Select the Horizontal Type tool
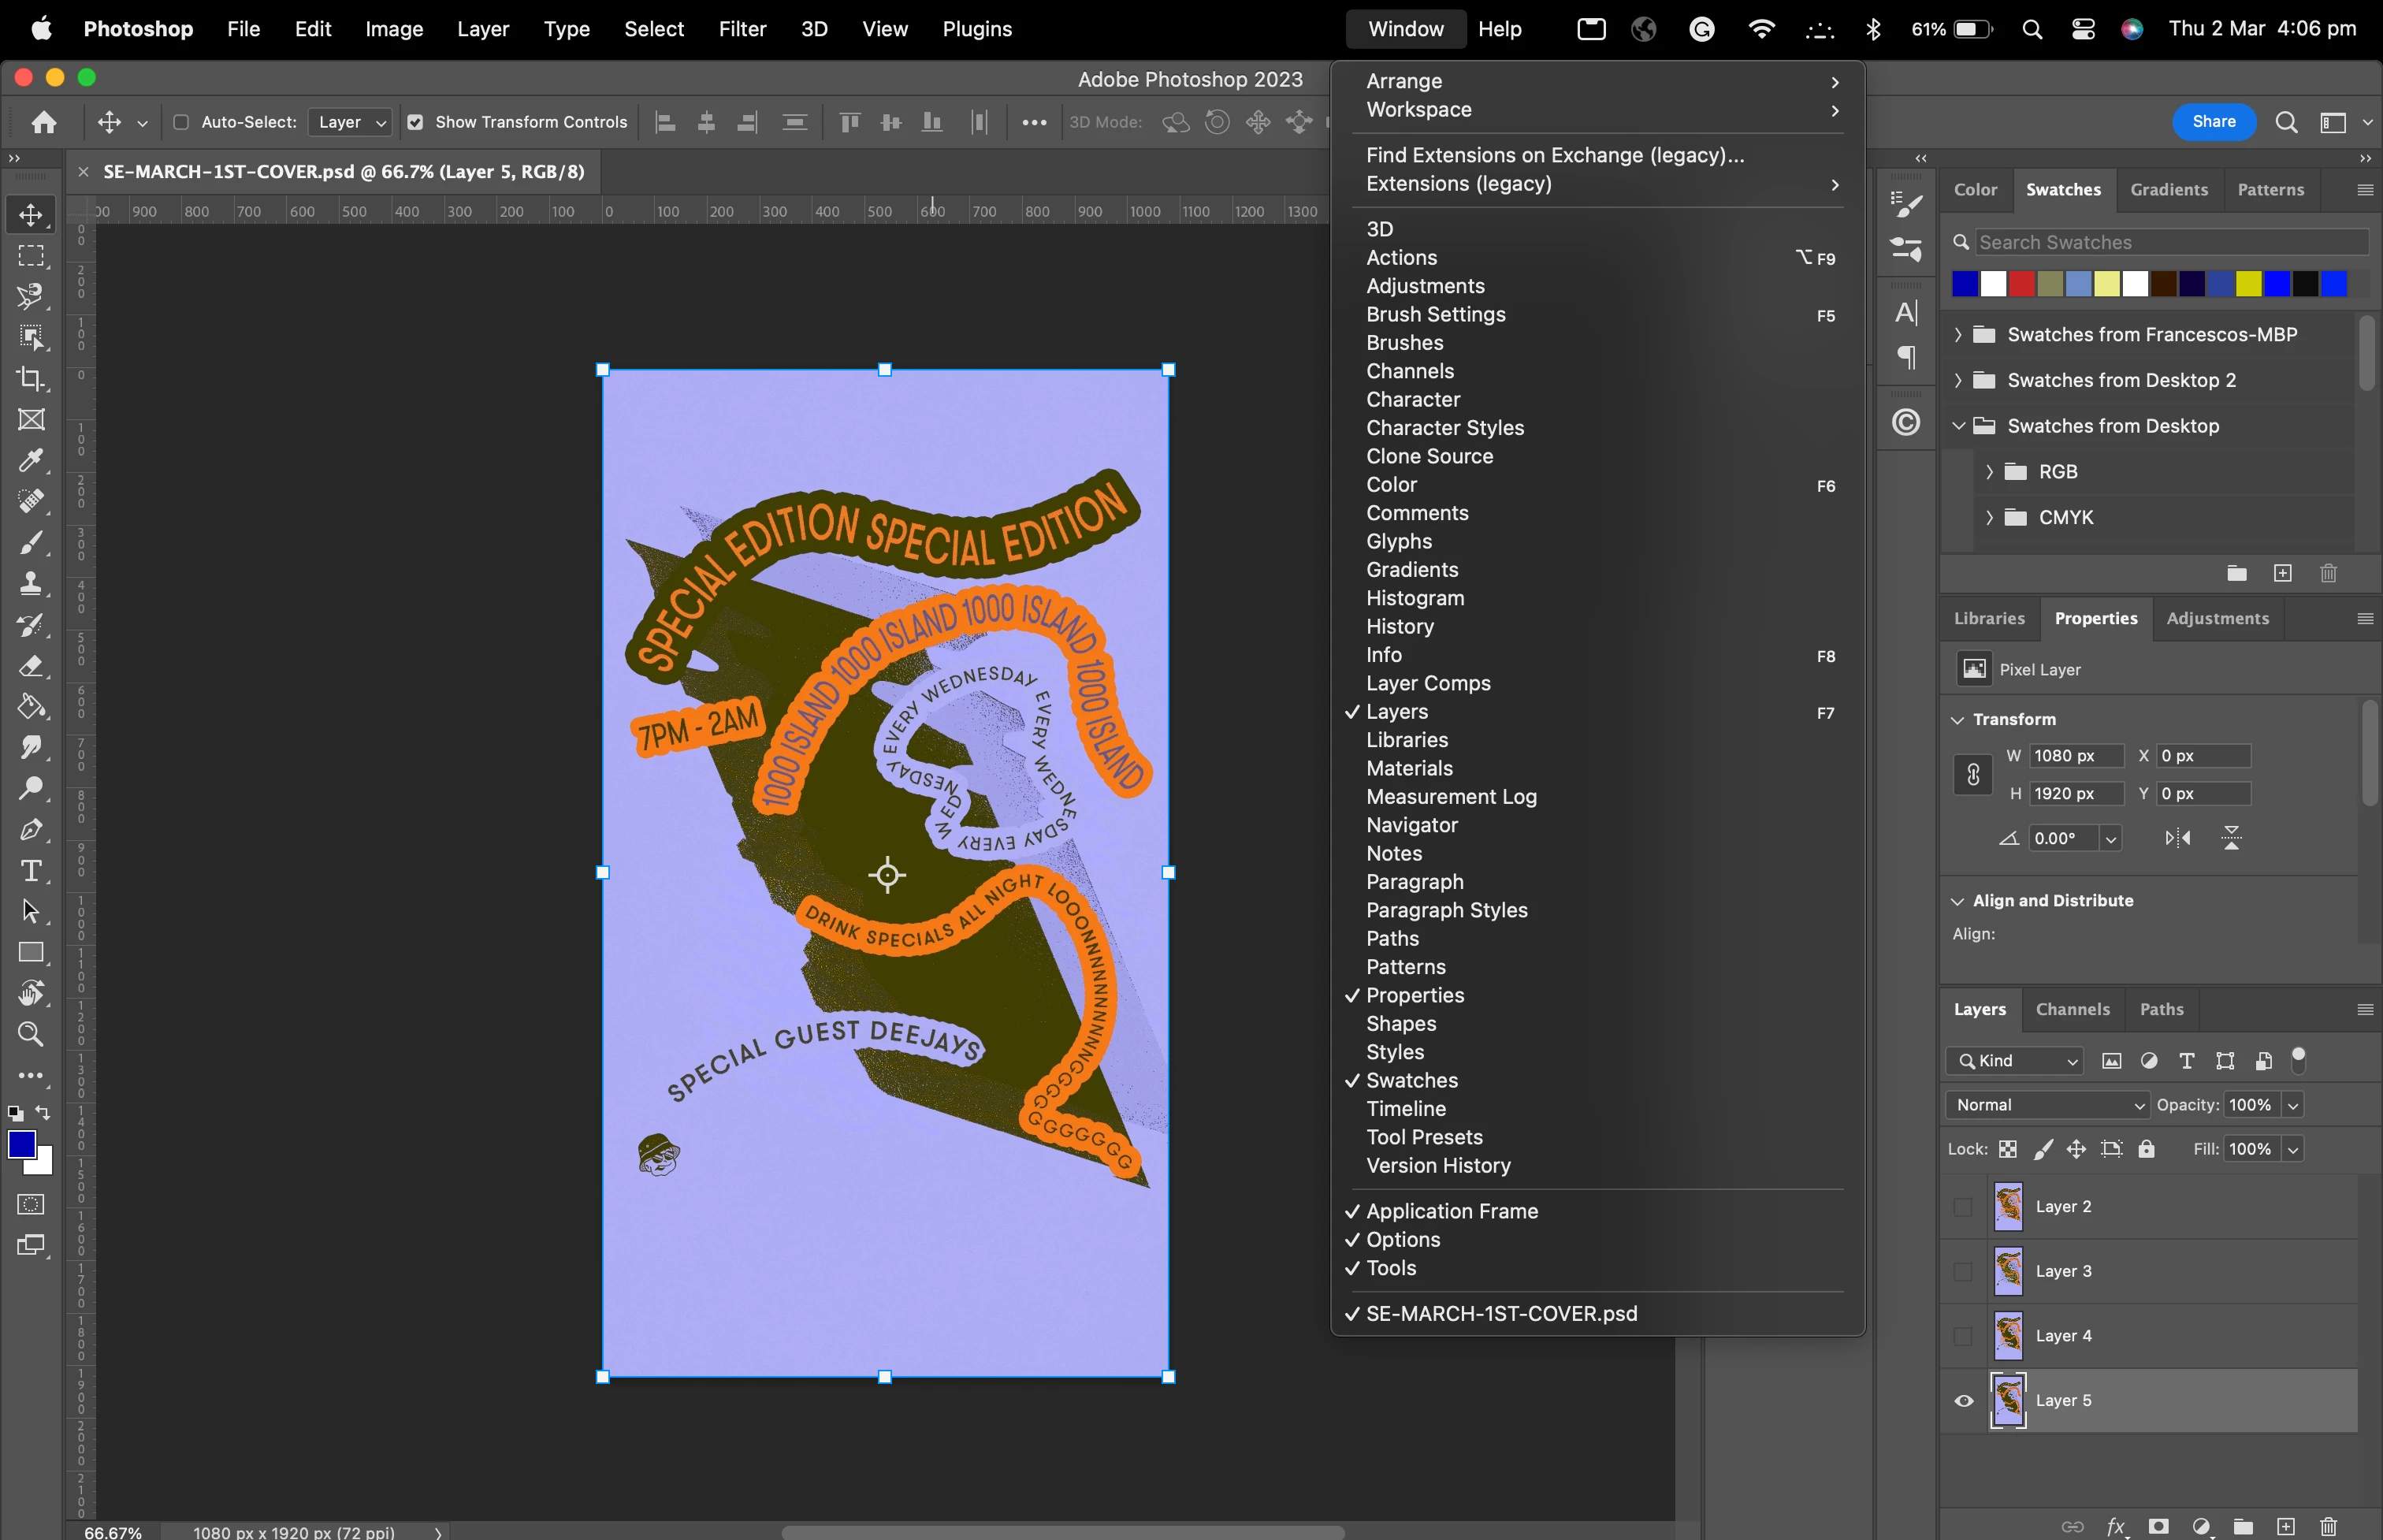 31,871
